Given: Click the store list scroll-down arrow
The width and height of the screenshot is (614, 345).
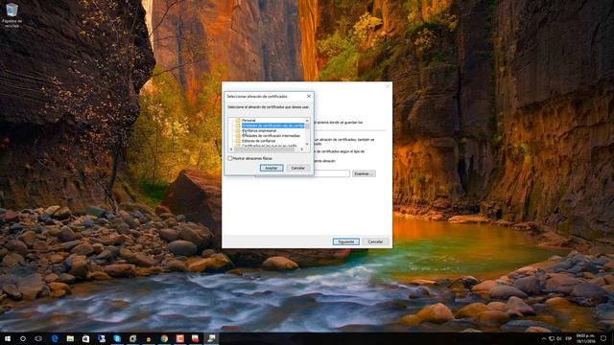Looking at the screenshot, I should point(307,145).
